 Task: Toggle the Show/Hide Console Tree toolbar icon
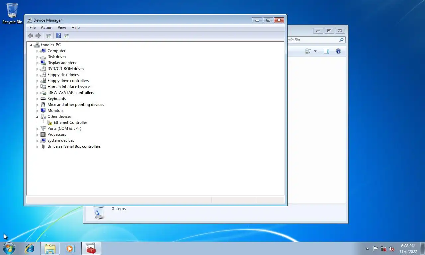tap(48, 36)
